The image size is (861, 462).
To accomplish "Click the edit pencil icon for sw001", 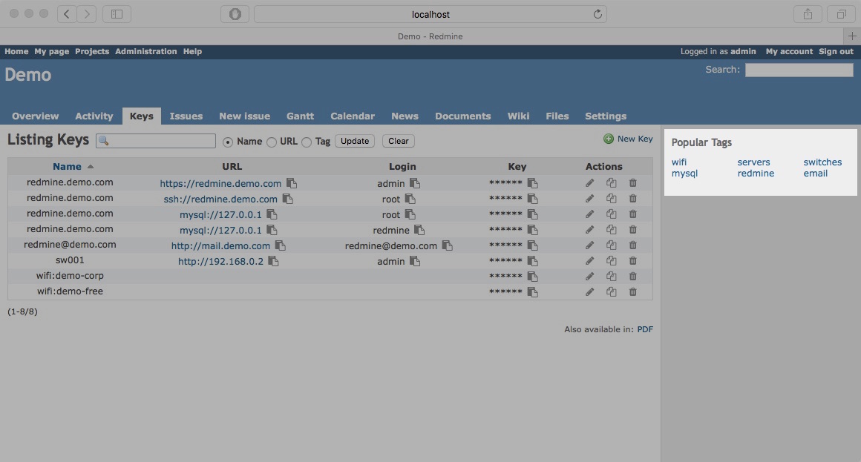I will (589, 261).
